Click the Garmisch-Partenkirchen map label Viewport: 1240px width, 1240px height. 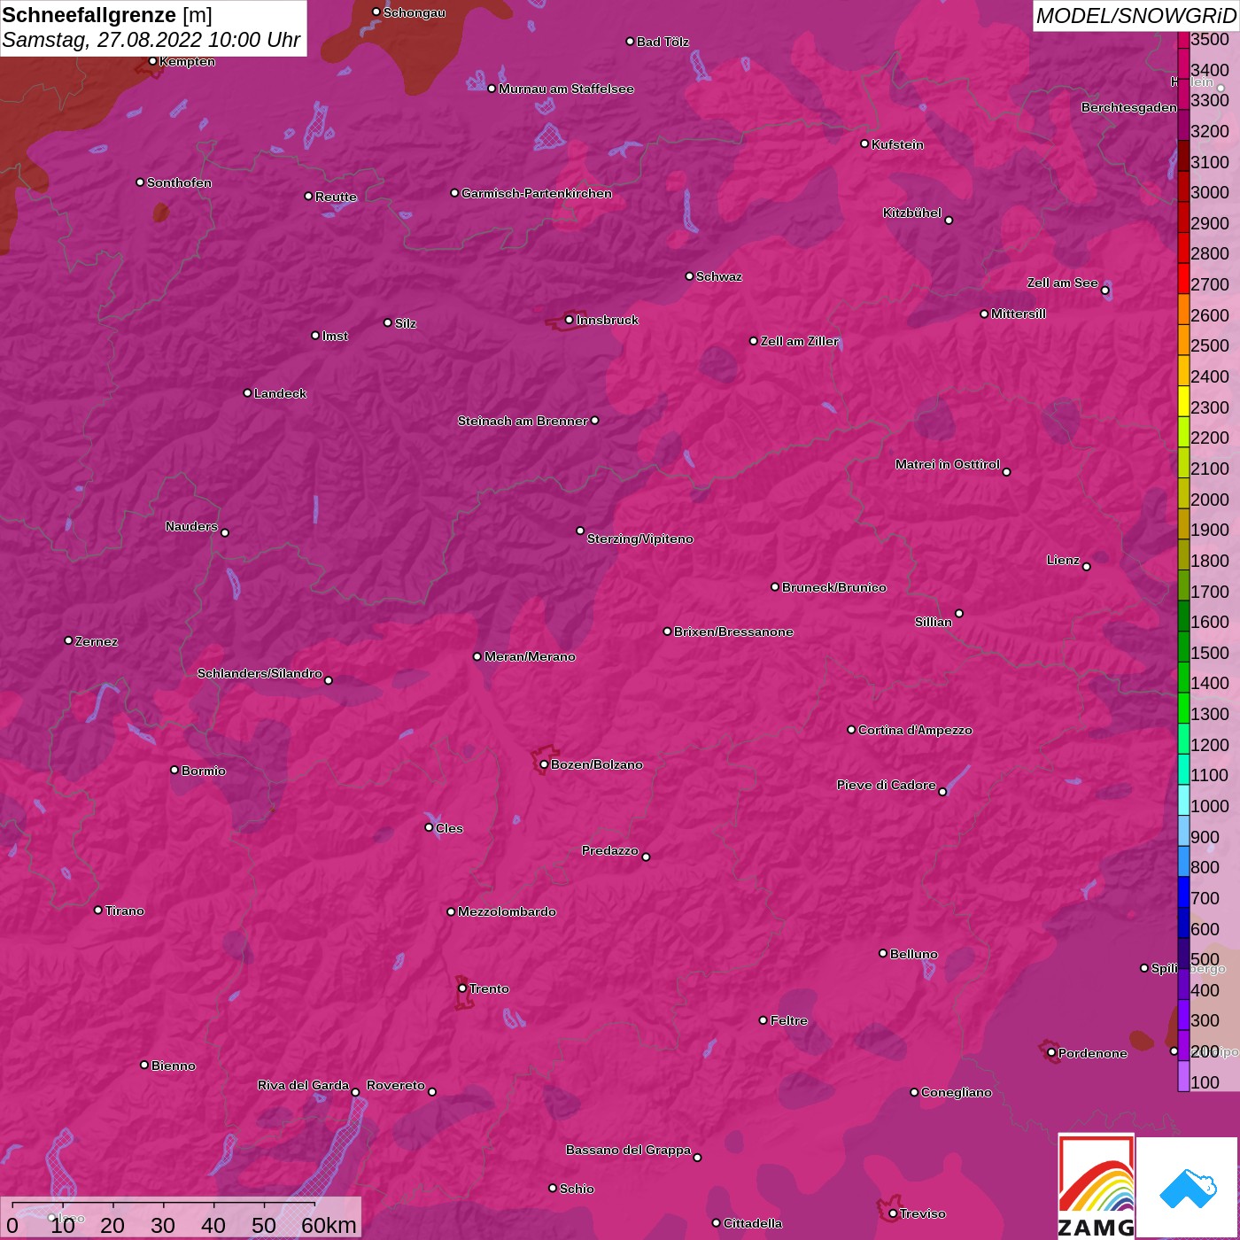pyautogui.click(x=536, y=193)
